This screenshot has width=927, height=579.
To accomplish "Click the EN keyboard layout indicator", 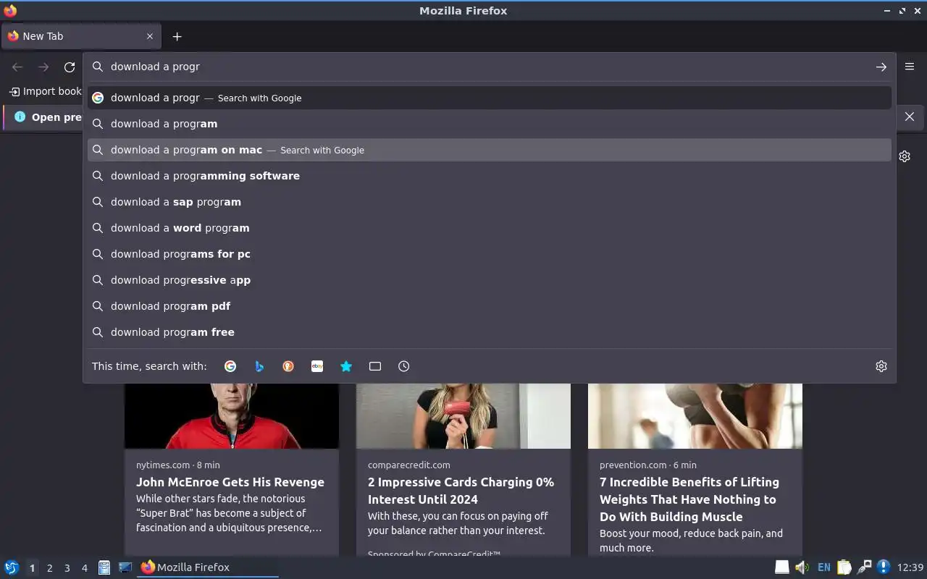I will 824,567.
